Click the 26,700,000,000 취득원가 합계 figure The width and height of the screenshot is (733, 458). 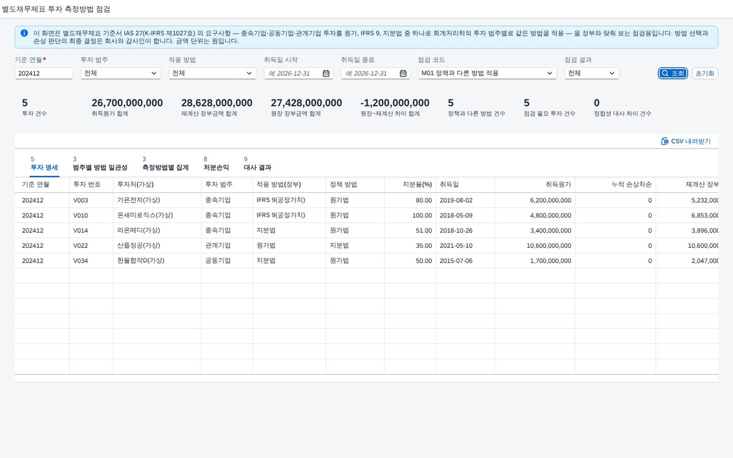click(127, 103)
